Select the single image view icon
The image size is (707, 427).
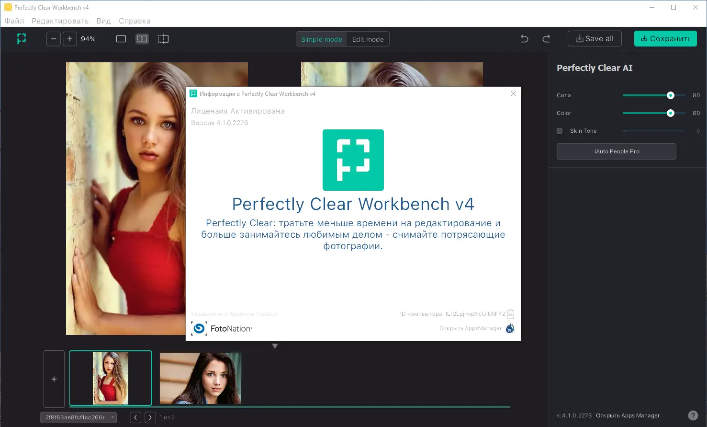click(x=121, y=38)
